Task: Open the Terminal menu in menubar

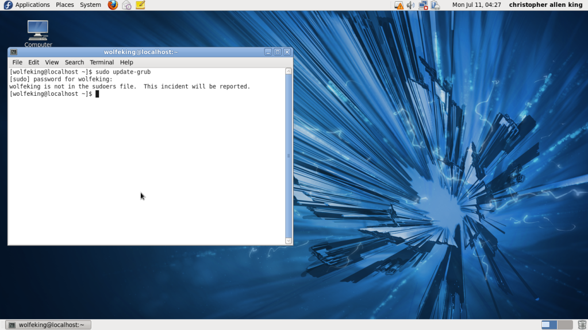Action: [102, 62]
